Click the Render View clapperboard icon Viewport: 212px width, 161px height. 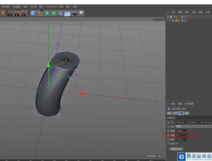click(10, 13)
